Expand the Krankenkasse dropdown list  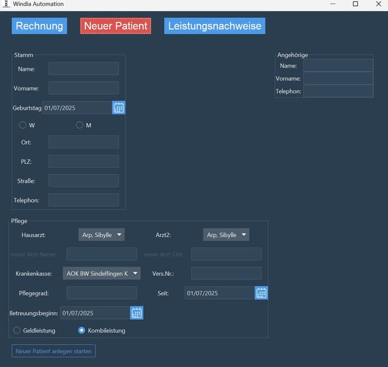pos(101,274)
